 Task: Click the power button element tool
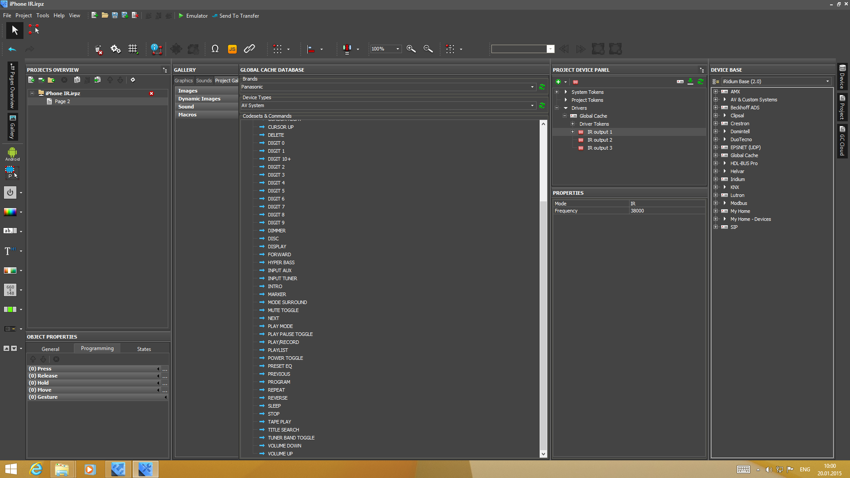pos(10,193)
